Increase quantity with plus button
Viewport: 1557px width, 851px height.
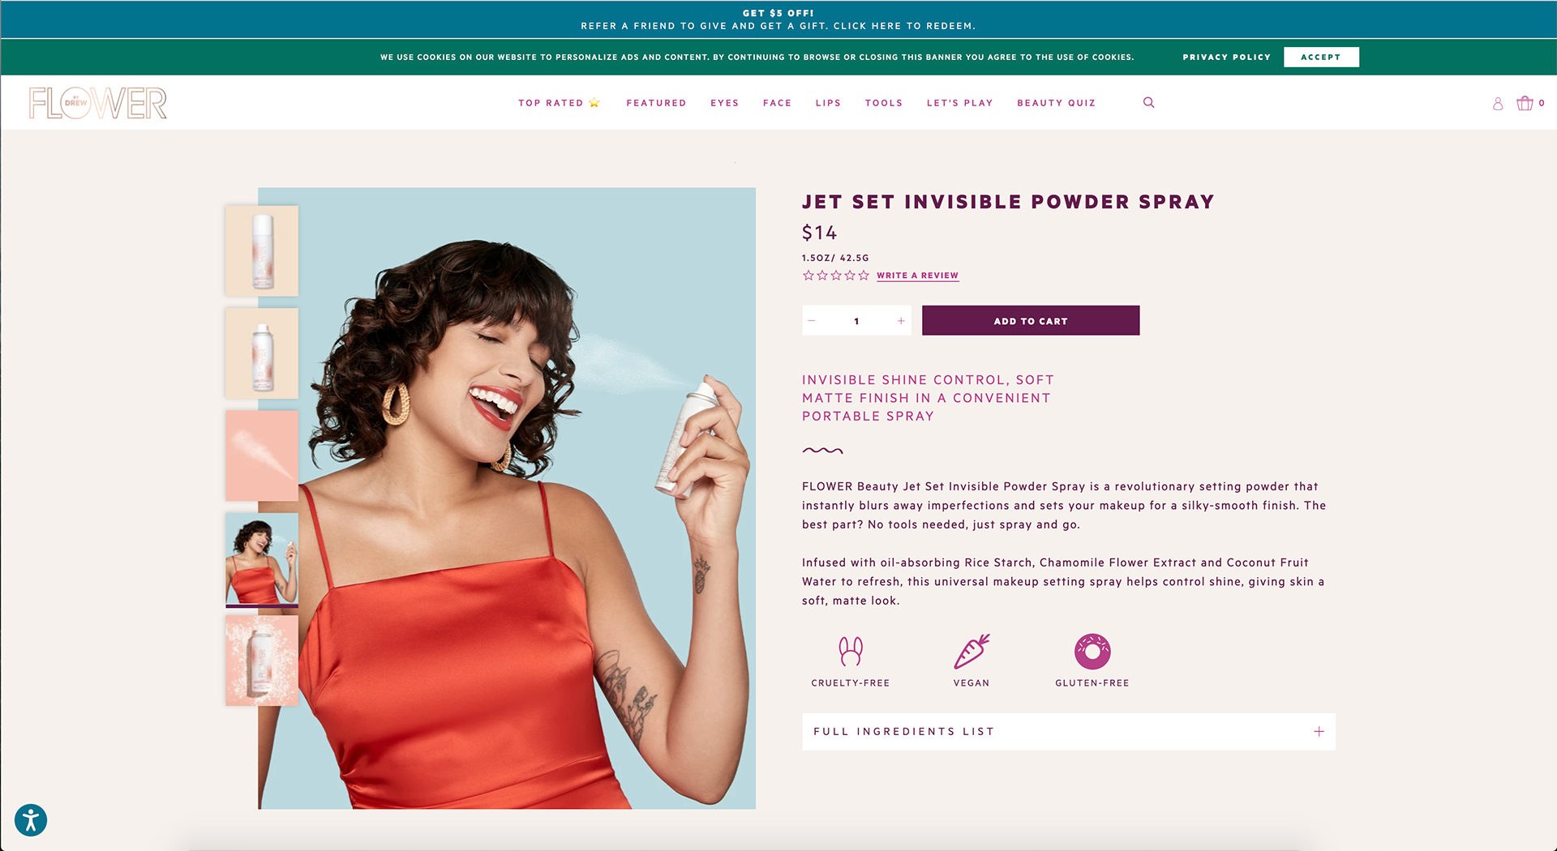click(901, 321)
